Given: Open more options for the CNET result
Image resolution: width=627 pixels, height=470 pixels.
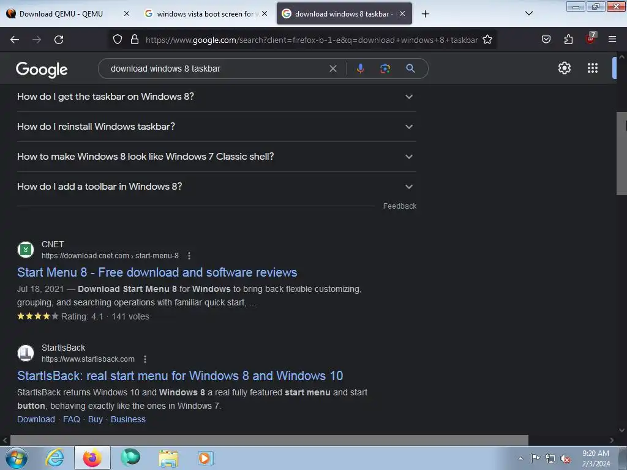Looking at the screenshot, I should 189,256.
